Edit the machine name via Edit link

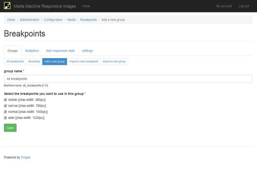45,85
